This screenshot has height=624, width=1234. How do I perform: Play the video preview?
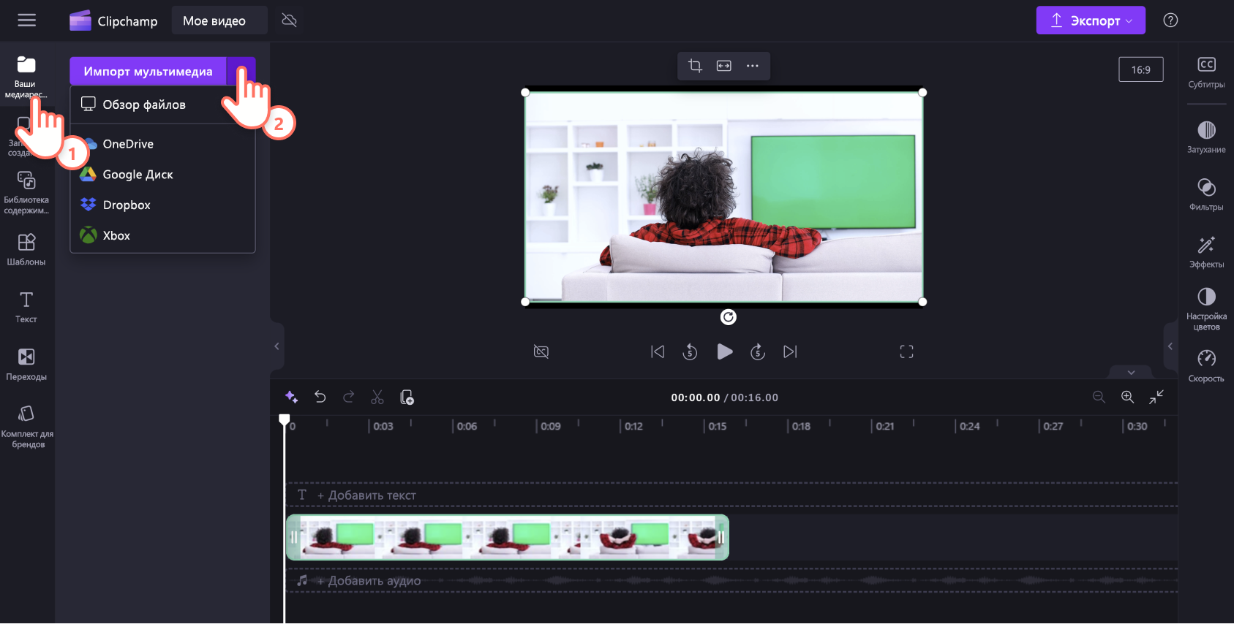[x=724, y=351]
